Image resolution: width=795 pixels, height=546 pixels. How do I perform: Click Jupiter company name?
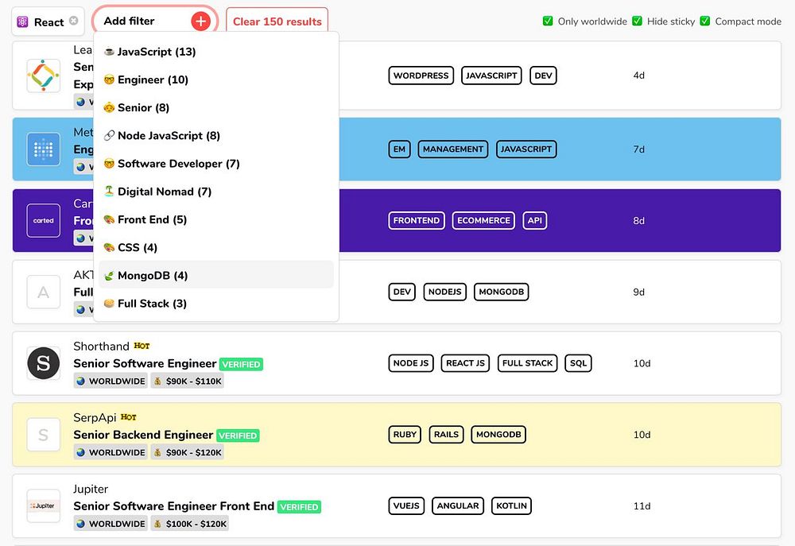(91, 490)
